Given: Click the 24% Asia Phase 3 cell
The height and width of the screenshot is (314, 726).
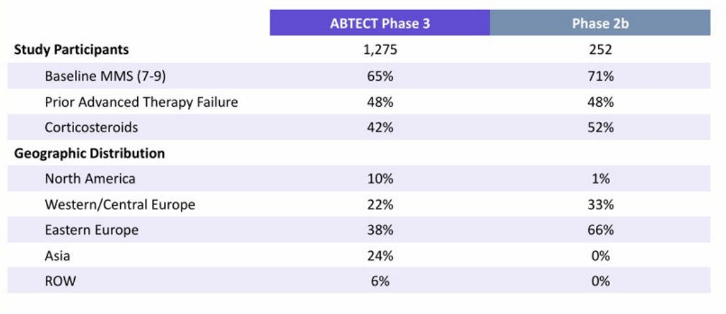Looking at the screenshot, I should pos(380,255).
